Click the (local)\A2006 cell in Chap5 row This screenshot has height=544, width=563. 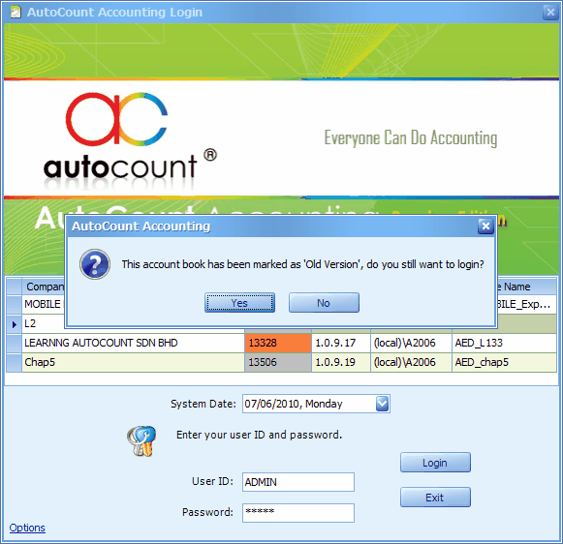point(411,363)
